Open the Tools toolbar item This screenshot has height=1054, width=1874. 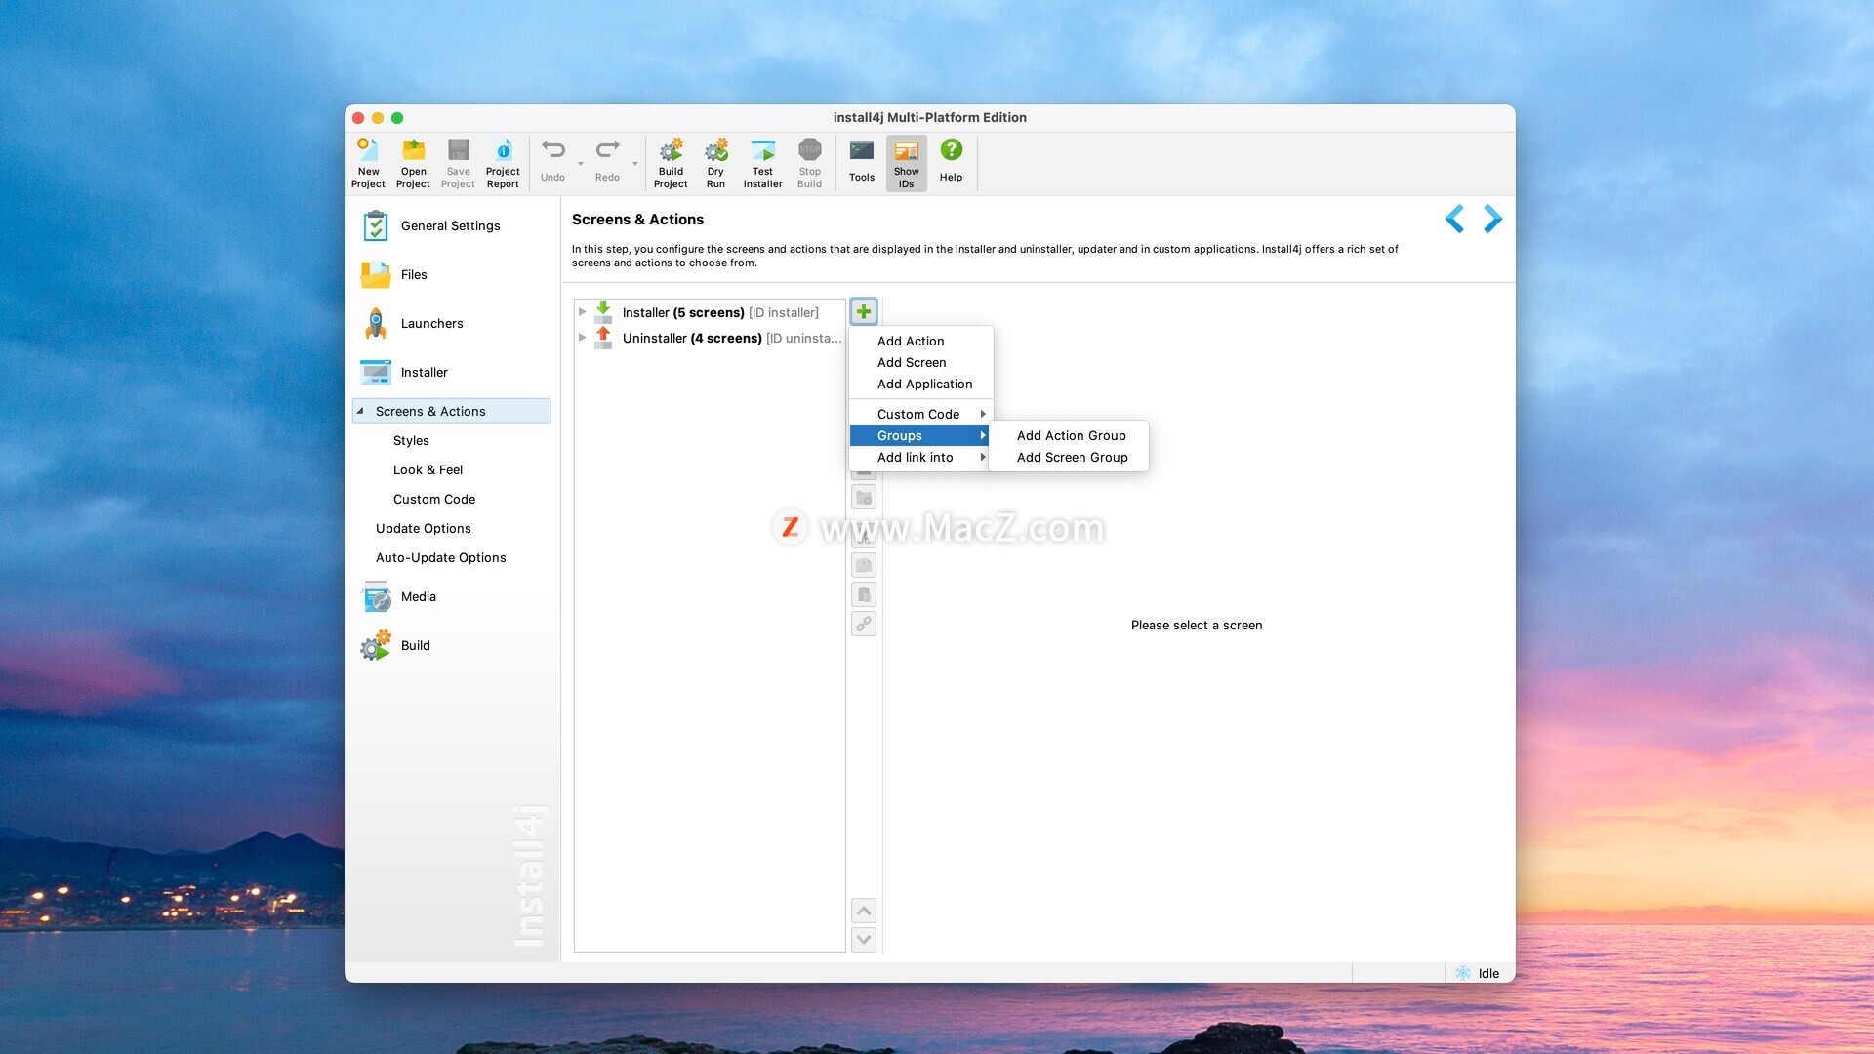coord(862,161)
